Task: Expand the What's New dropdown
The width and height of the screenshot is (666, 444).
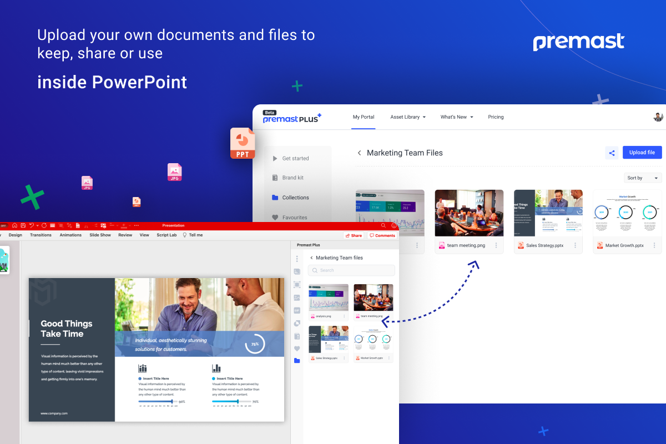Action: click(457, 117)
